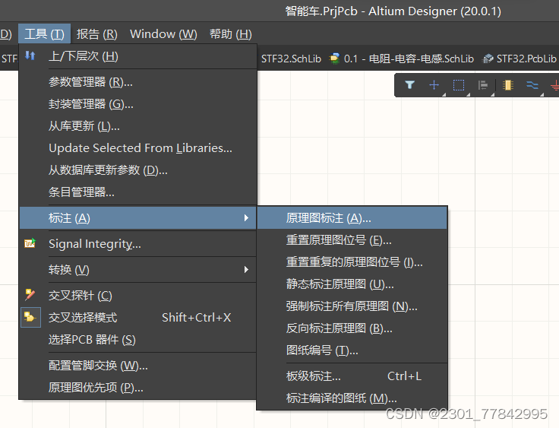Select 图纸编号 (T)... submenu entry

coord(352,350)
